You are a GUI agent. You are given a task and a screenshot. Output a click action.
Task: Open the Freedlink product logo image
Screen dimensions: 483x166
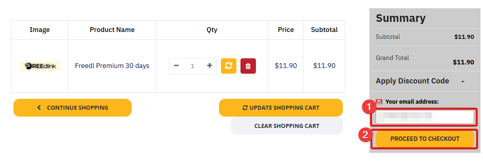coord(40,66)
